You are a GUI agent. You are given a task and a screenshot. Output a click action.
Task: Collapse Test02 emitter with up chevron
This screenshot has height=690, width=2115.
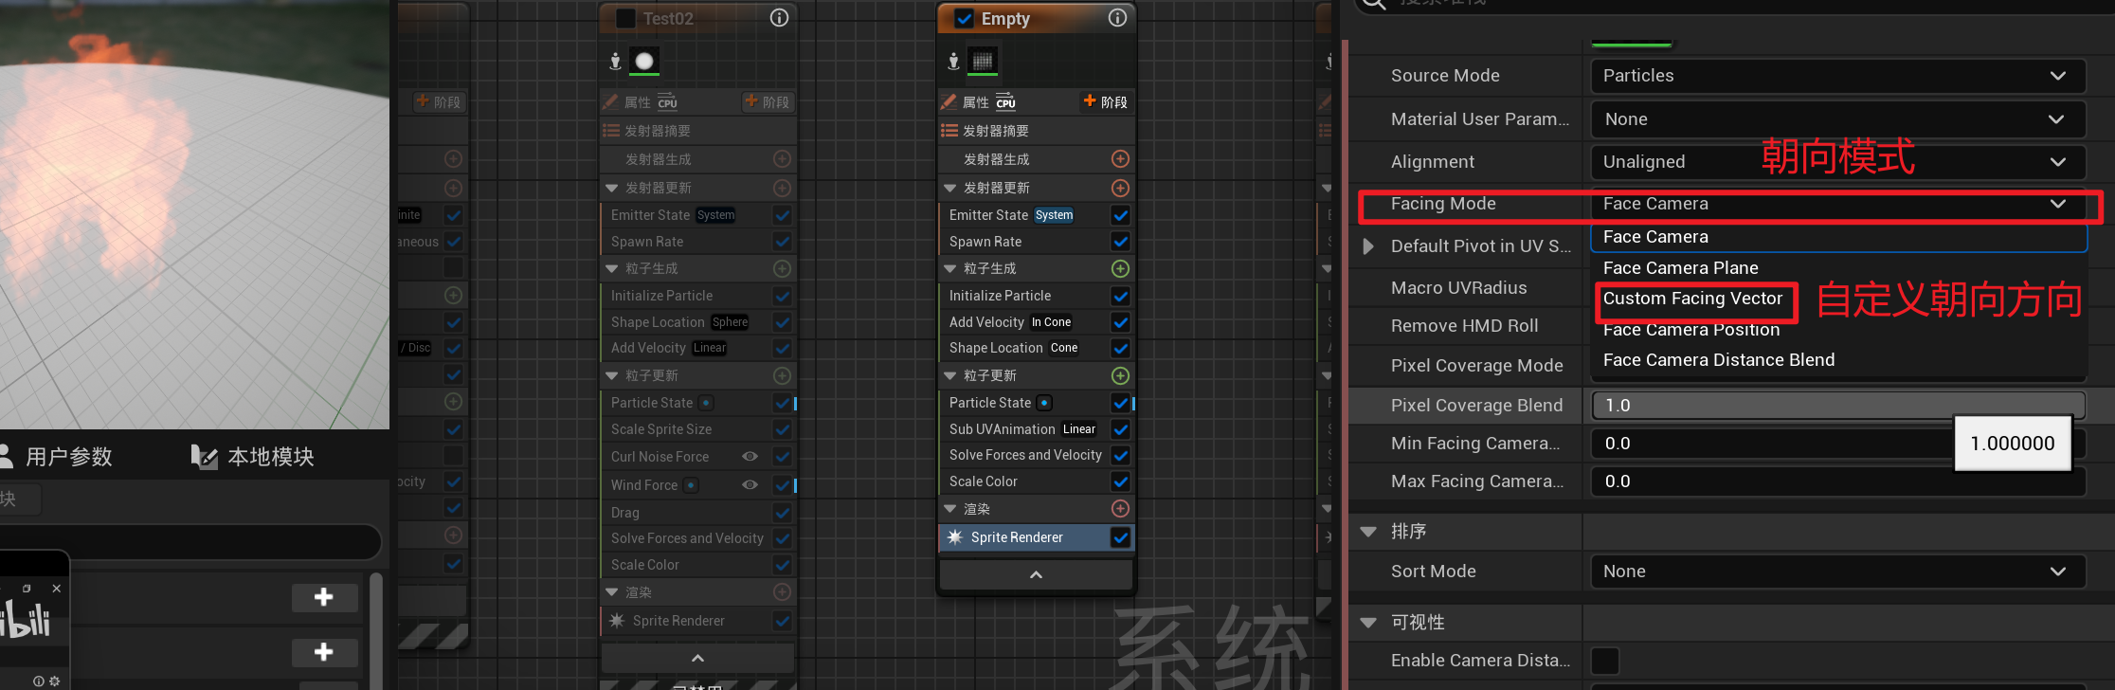697,658
